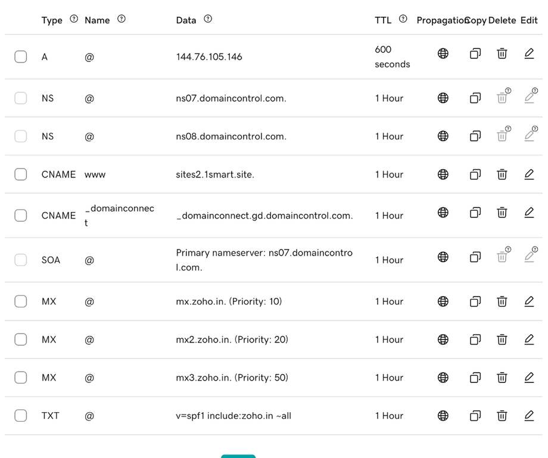Delete the mx2.zoho.in MX record
The image size is (548, 458).
pos(502,339)
